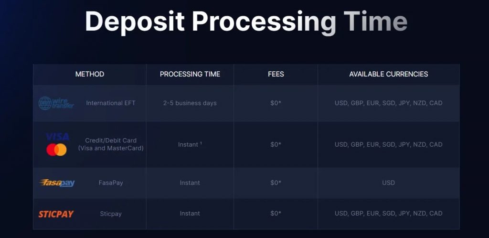Viewport: 489px width, 238px height.
Task: Click the STICPAY logo
Action: (x=56, y=214)
